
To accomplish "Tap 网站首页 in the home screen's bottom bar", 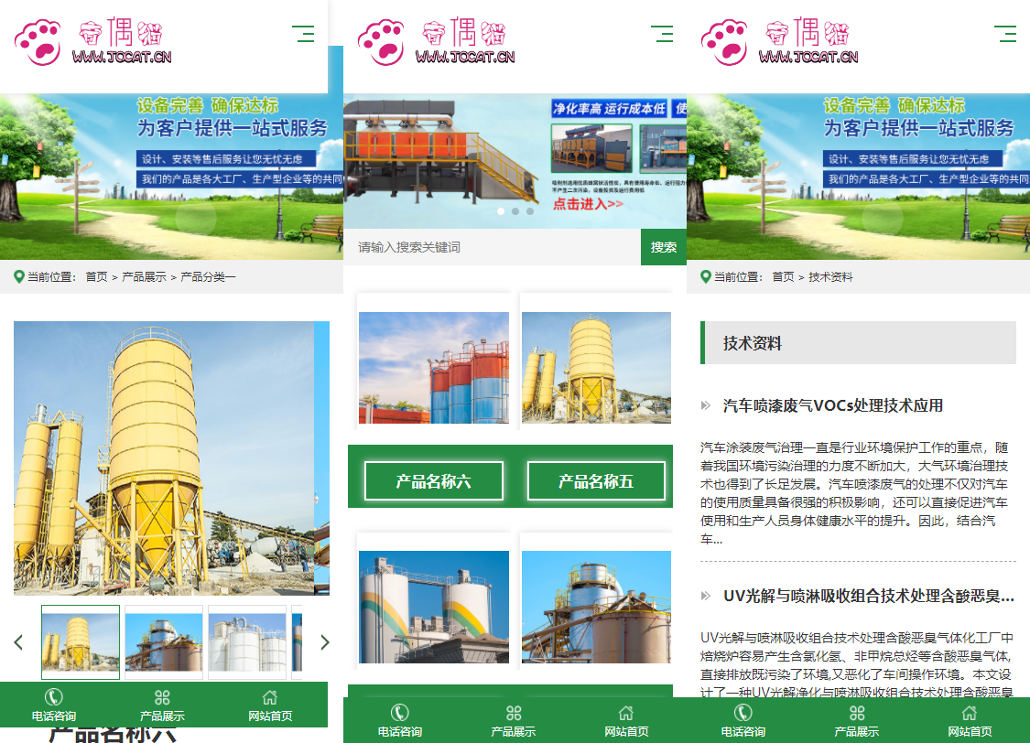I will 626,721.
